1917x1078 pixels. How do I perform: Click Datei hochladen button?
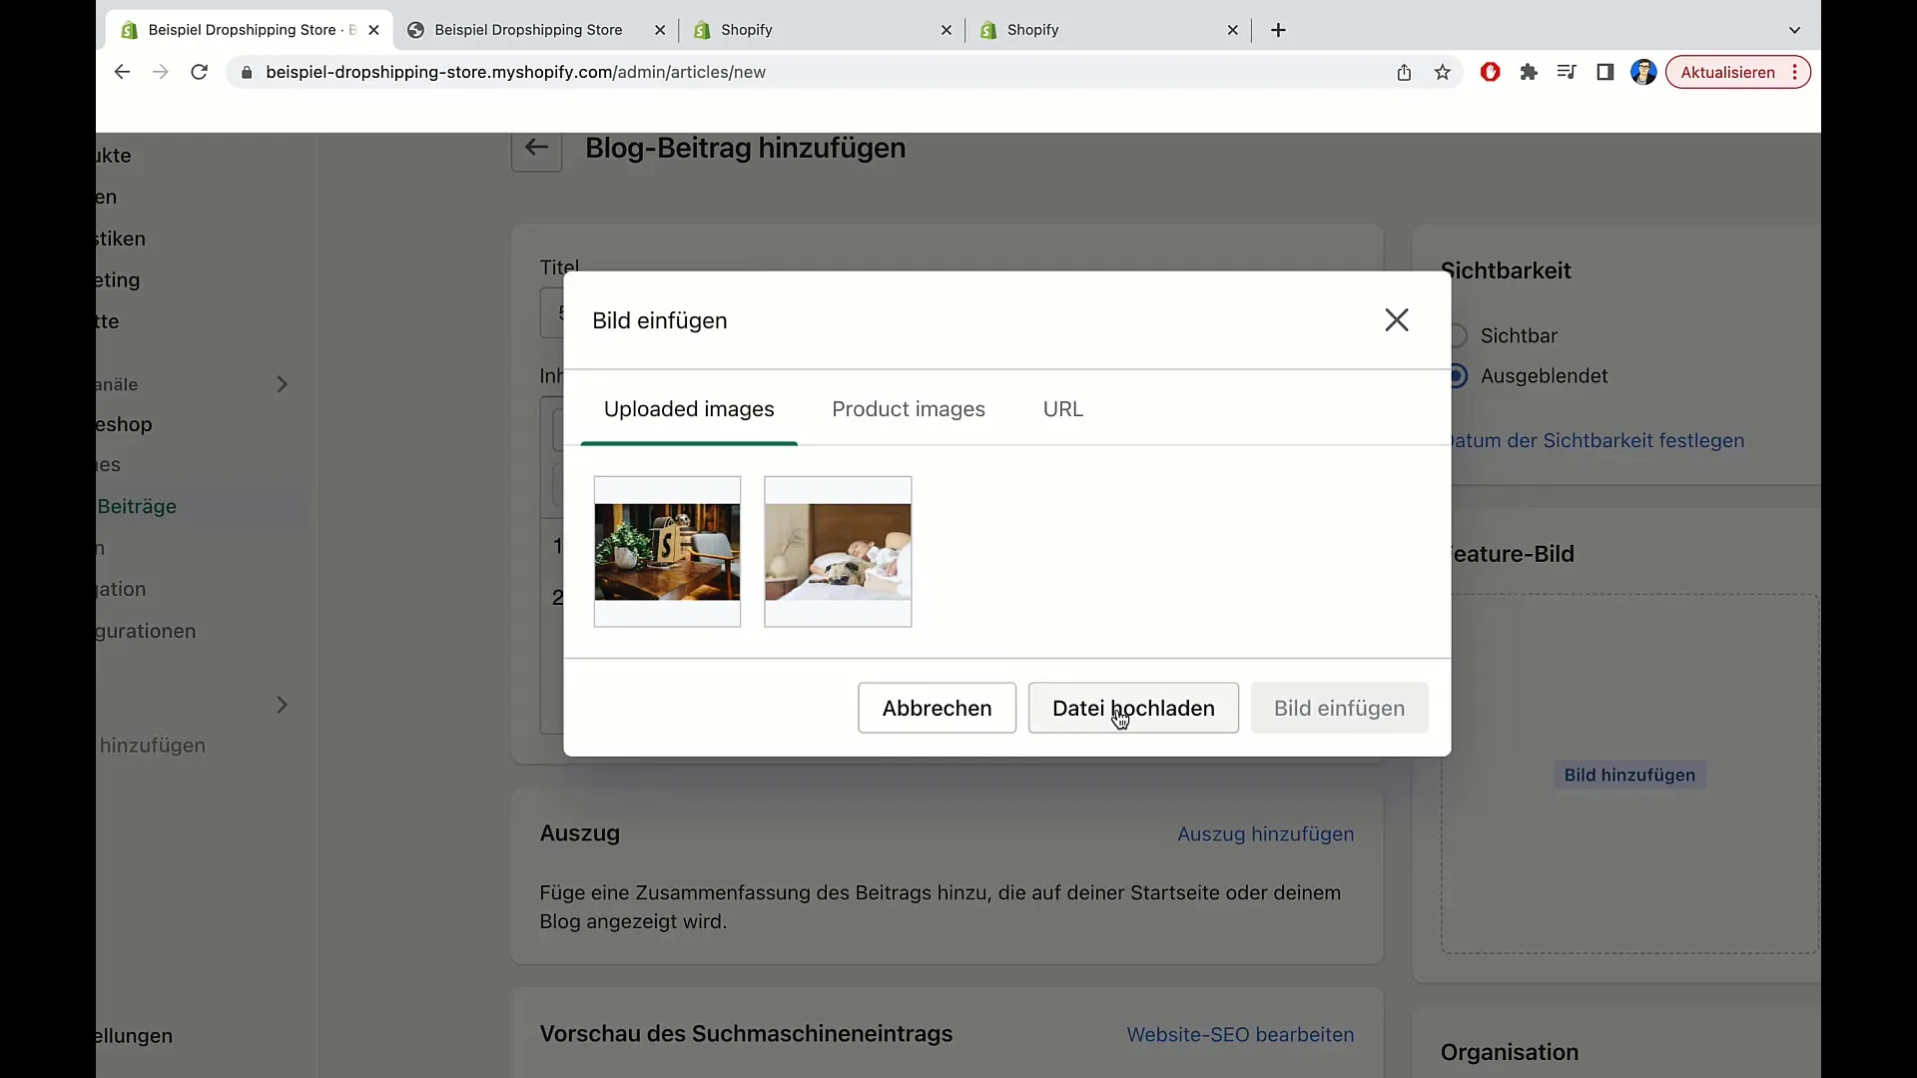[1133, 708]
